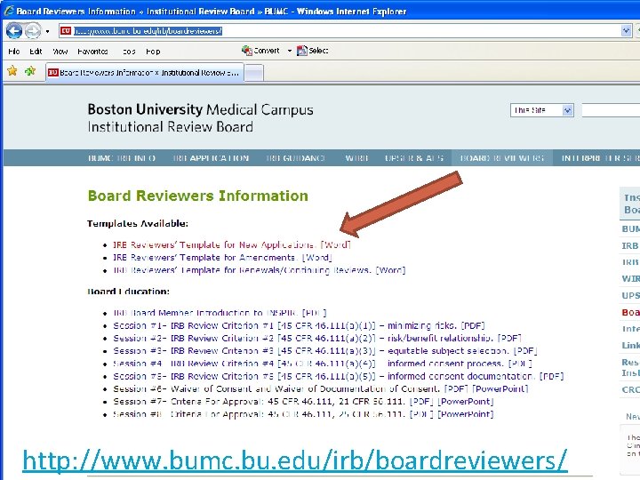Viewport: 640px width, 480px height.
Task: Select the URL in the address bar
Action: tap(148, 30)
